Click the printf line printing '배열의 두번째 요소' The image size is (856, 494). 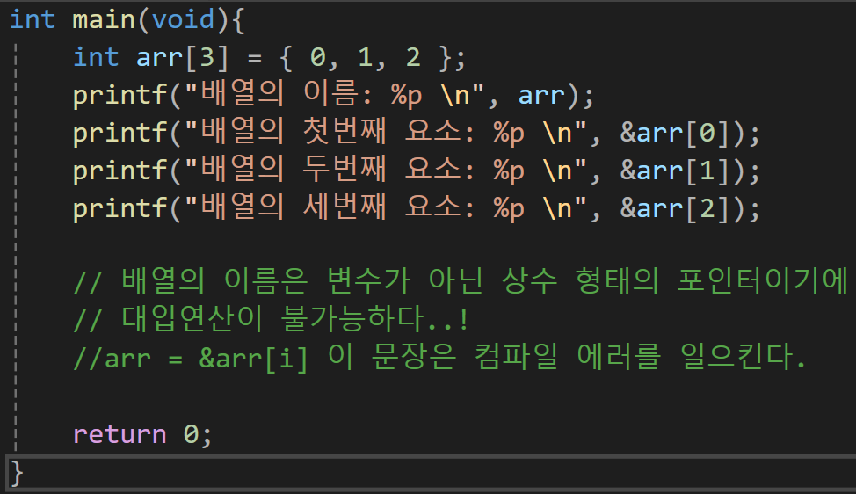point(416,170)
